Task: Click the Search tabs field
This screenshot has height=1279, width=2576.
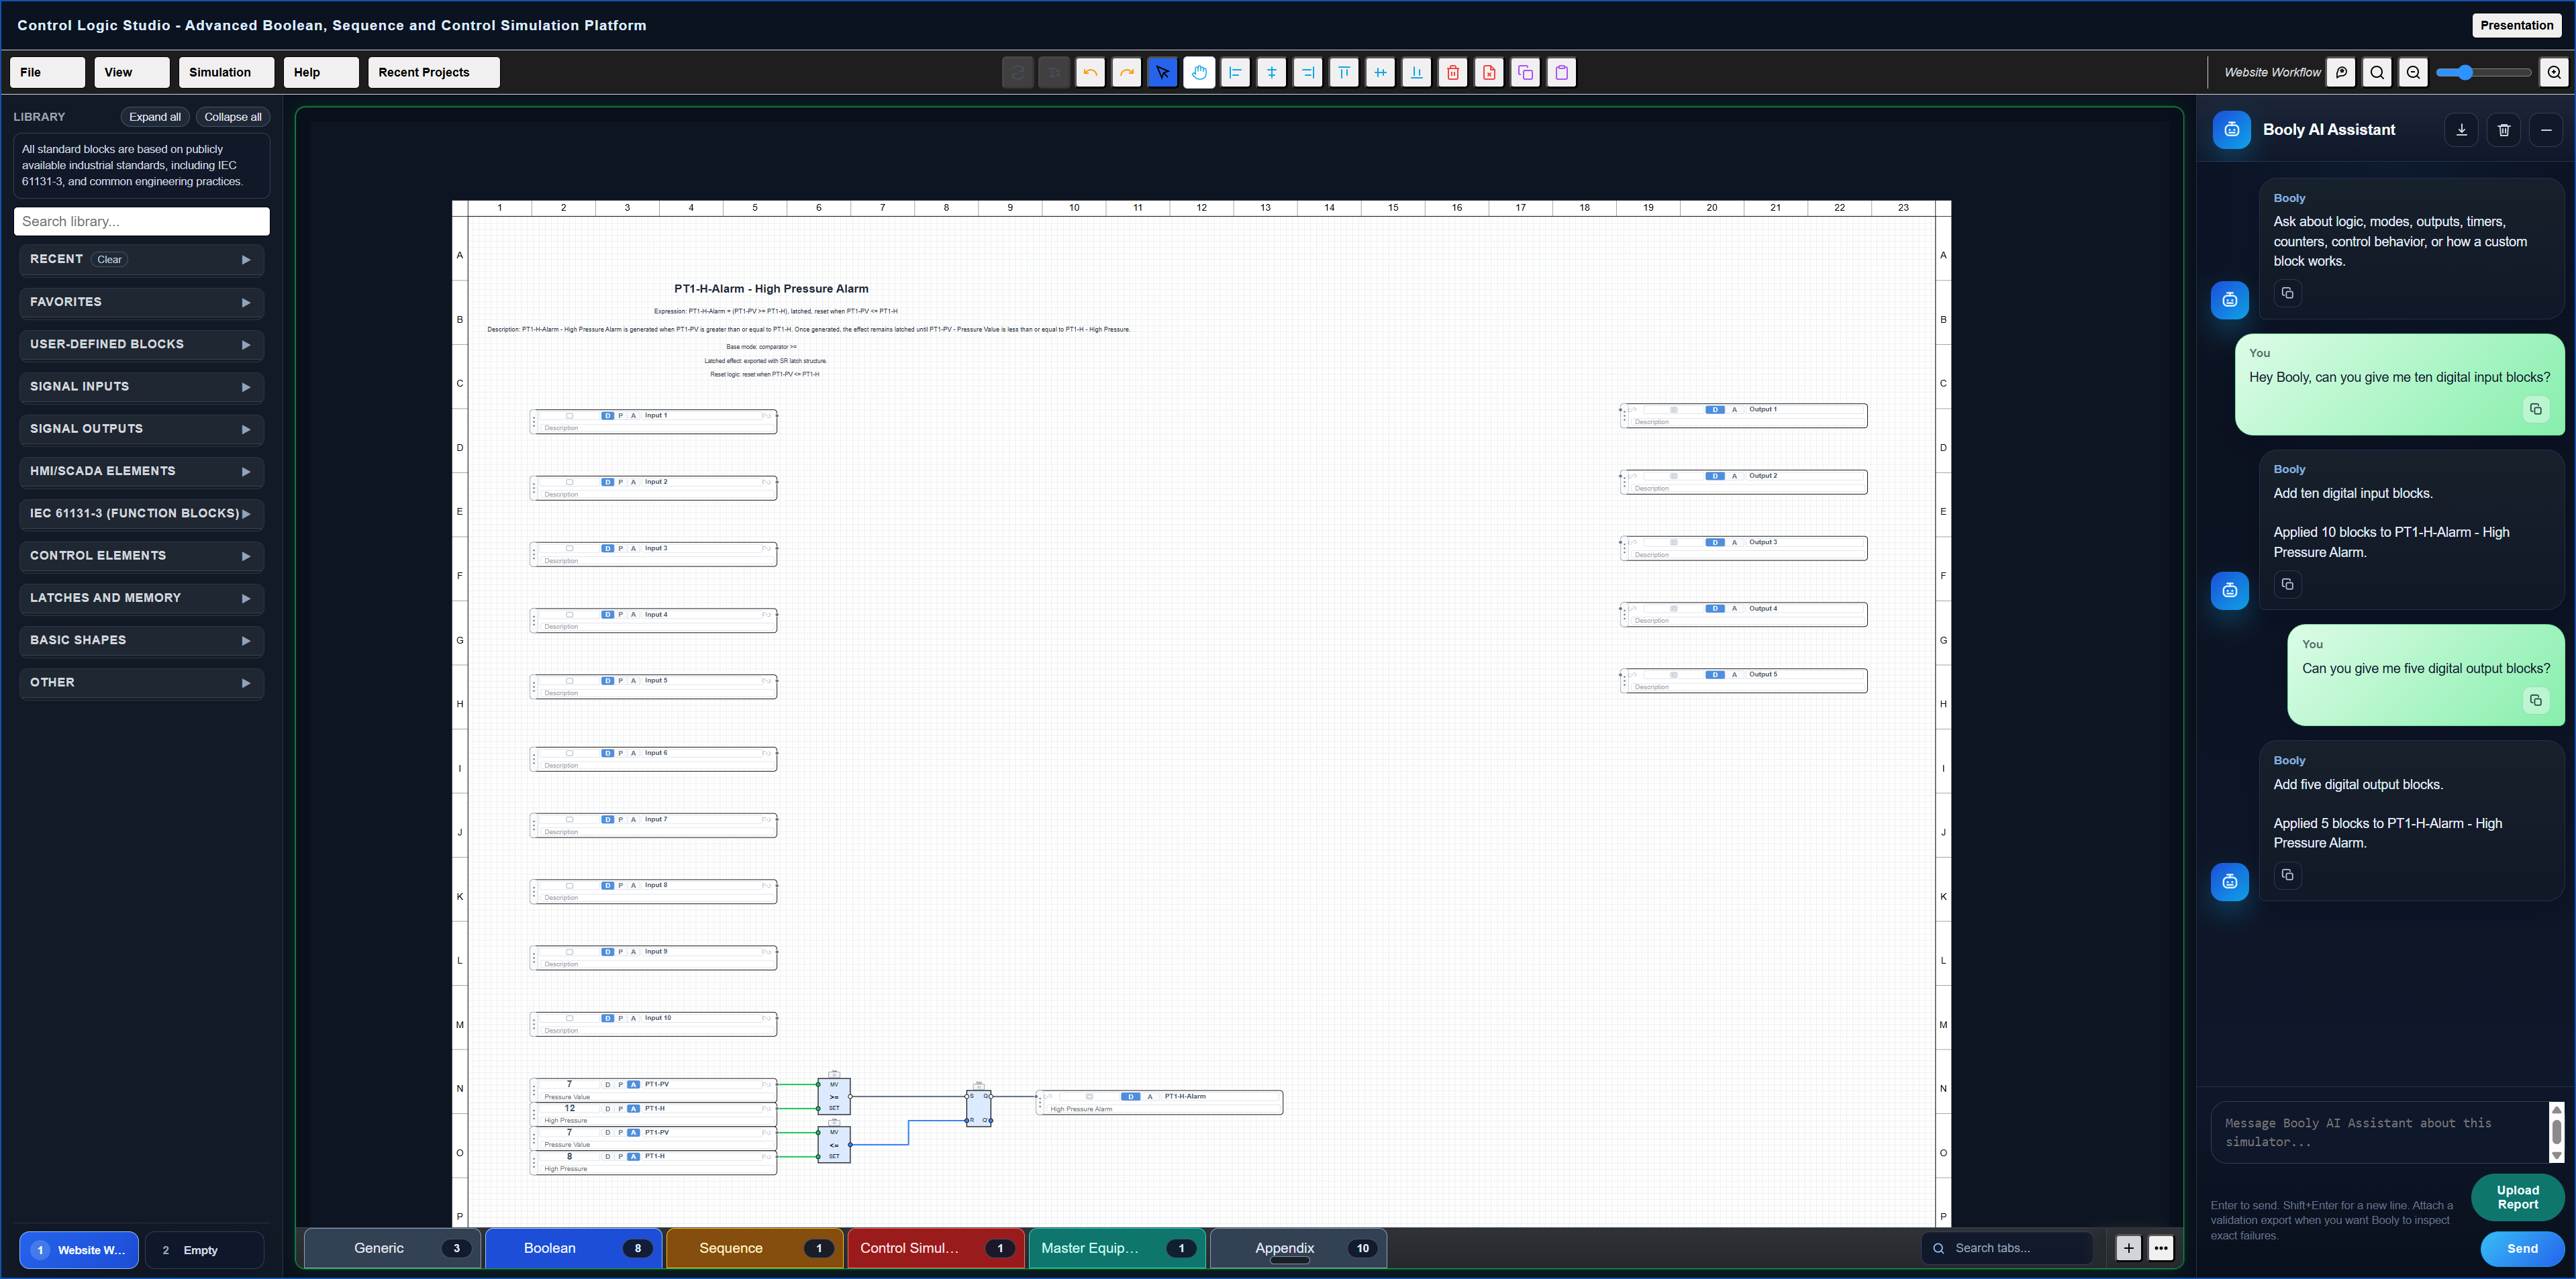Action: coord(2007,1248)
